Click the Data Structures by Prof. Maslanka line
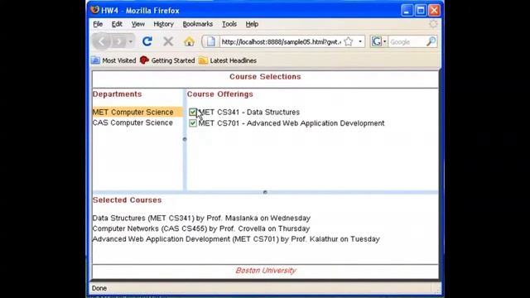 coord(201,218)
